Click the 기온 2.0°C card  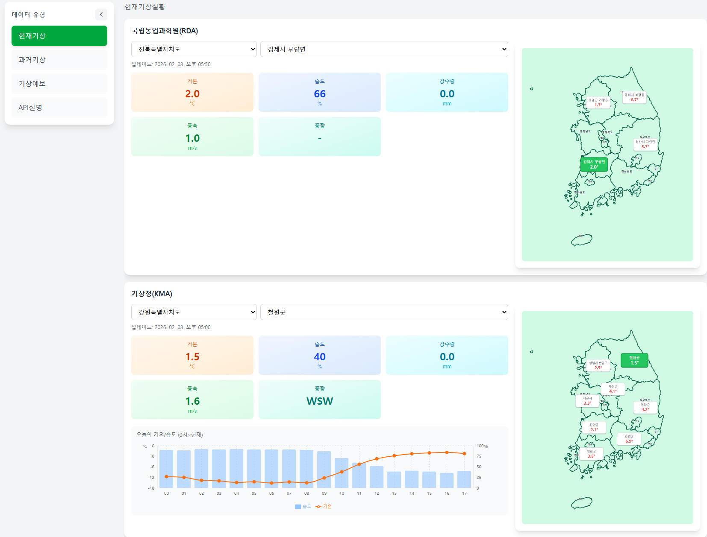pyautogui.click(x=192, y=92)
